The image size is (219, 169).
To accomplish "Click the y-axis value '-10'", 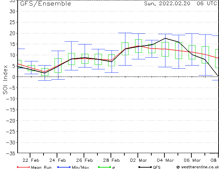I will pos(11,99).
